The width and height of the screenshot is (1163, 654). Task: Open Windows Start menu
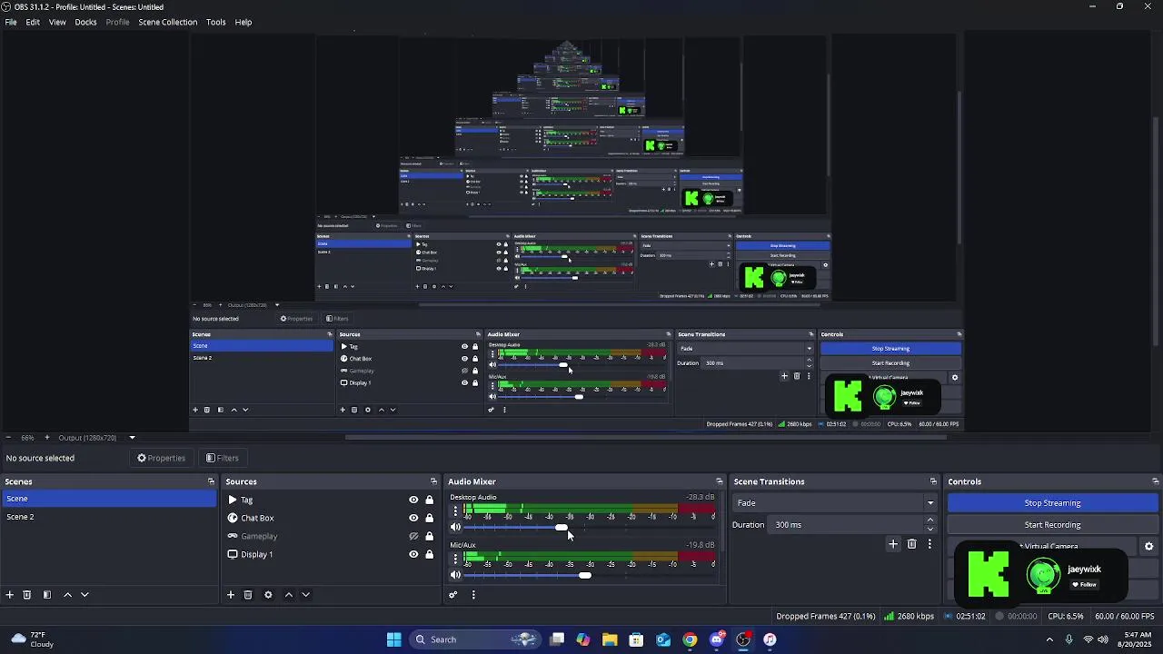(x=393, y=639)
